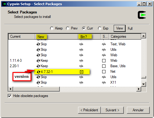This screenshot has width=154, height=118.
Task: Click version 1.11.4-3 cell
Action: pos(16,61)
